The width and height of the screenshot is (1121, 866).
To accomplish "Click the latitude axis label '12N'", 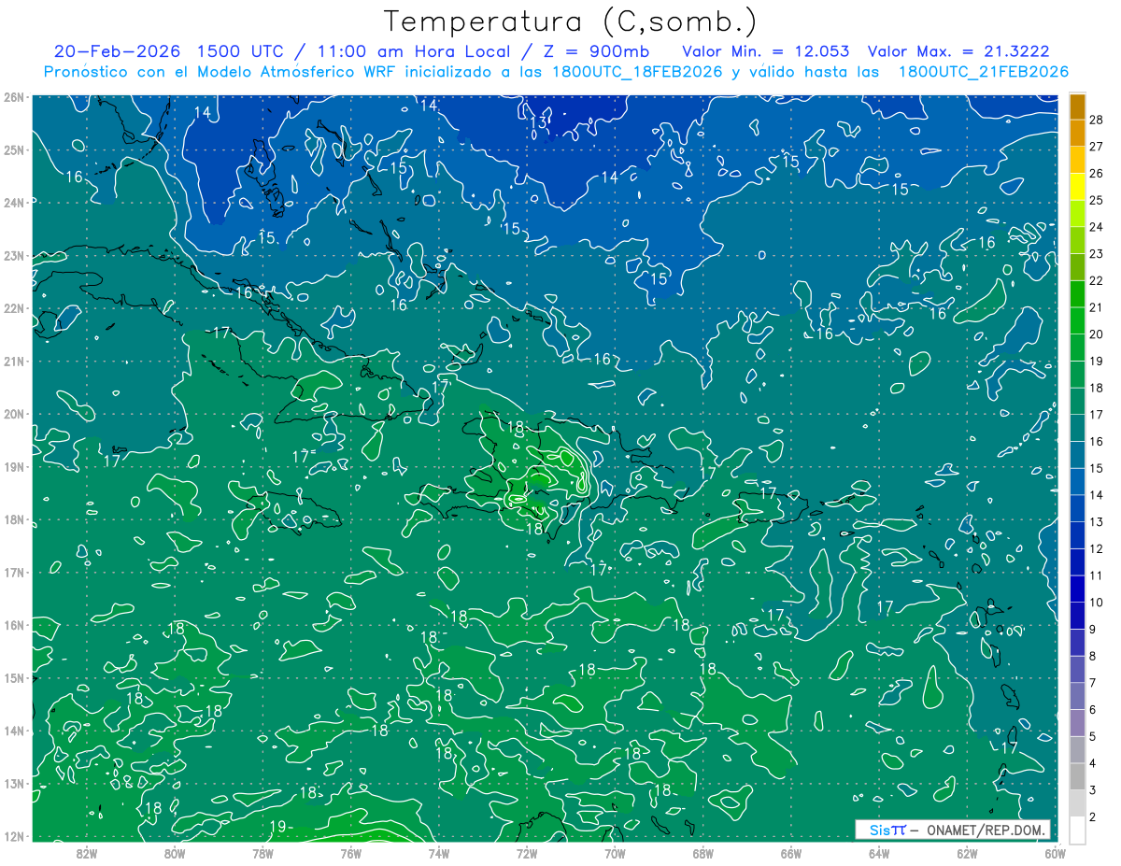I will click(x=14, y=836).
